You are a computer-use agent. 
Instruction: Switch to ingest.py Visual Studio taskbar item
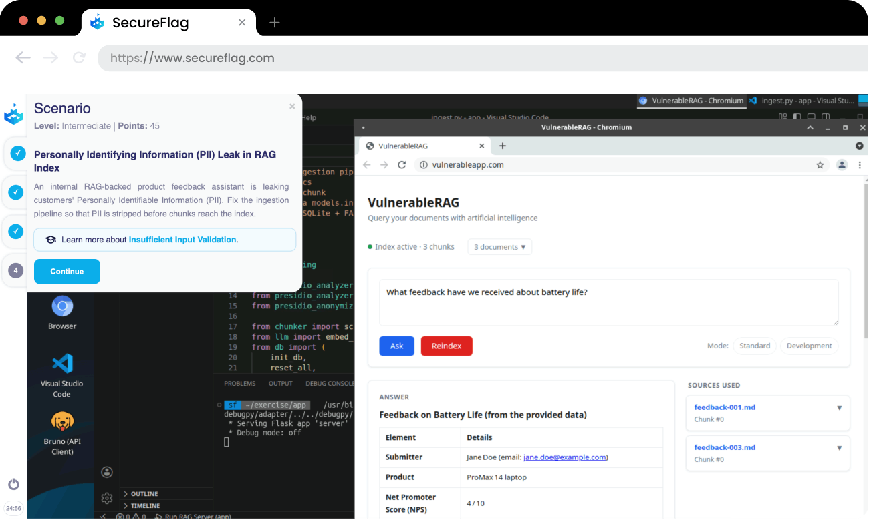801,101
